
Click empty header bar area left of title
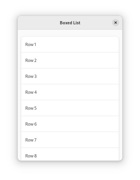pos(39,23)
